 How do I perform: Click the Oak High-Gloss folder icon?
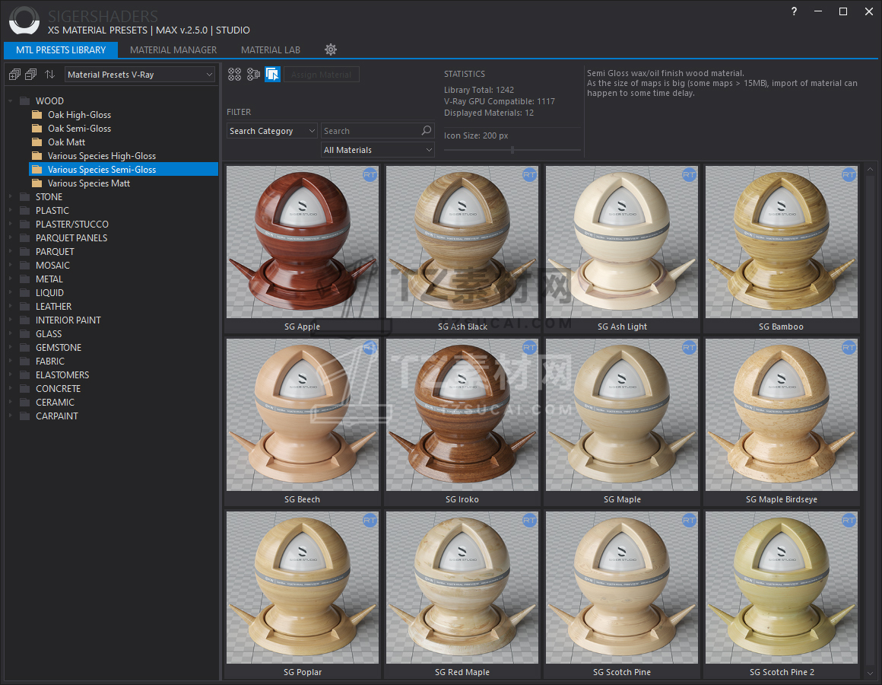click(37, 115)
